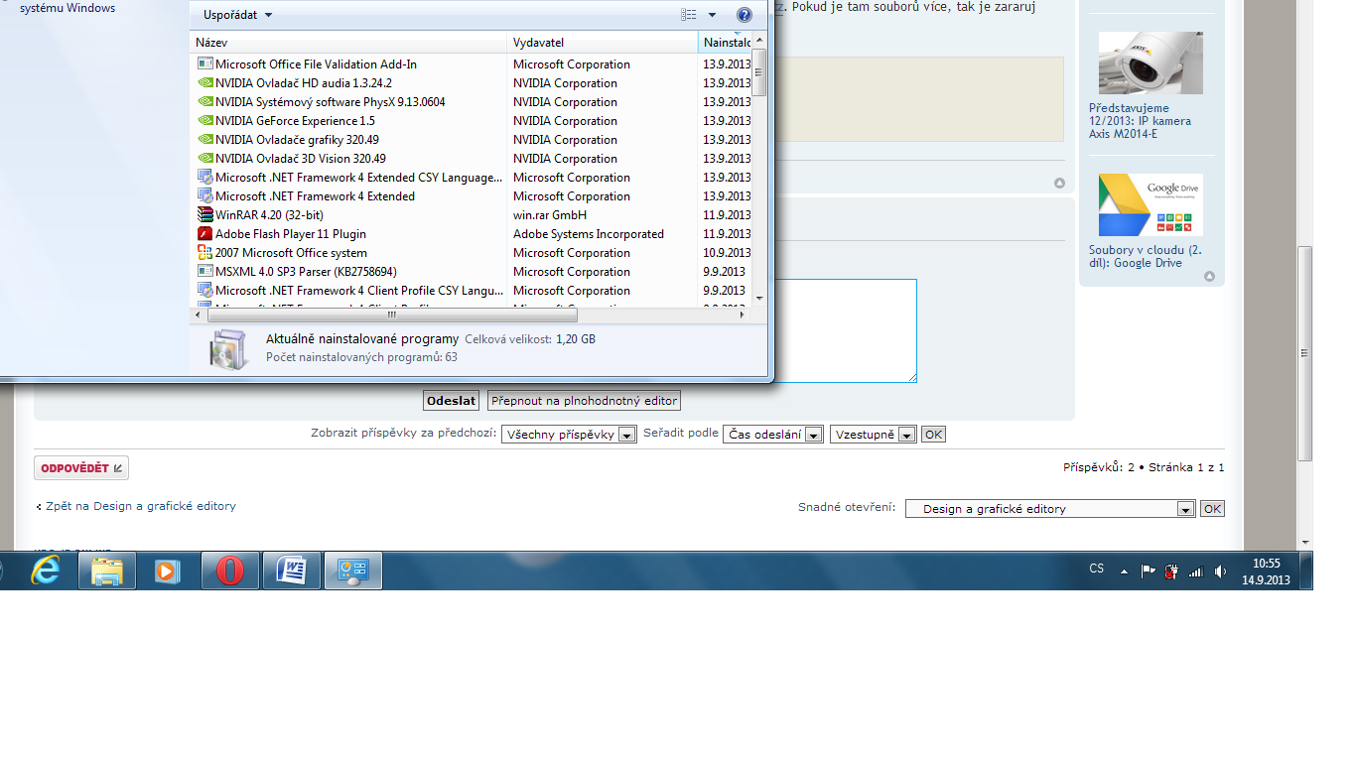Open Vzestupně order dropdown

pyautogui.click(x=873, y=435)
